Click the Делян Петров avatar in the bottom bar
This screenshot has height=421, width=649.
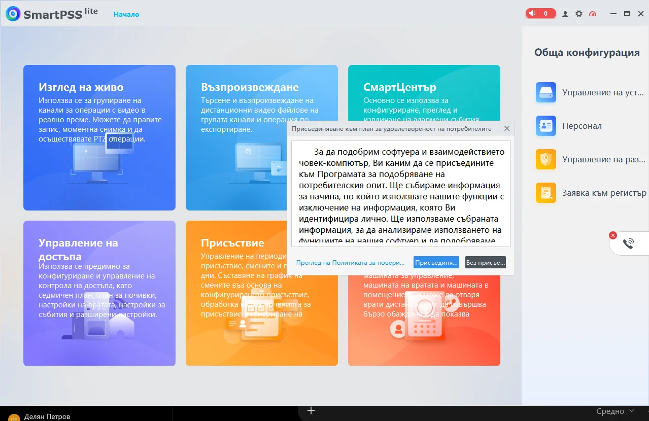(14, 417)
